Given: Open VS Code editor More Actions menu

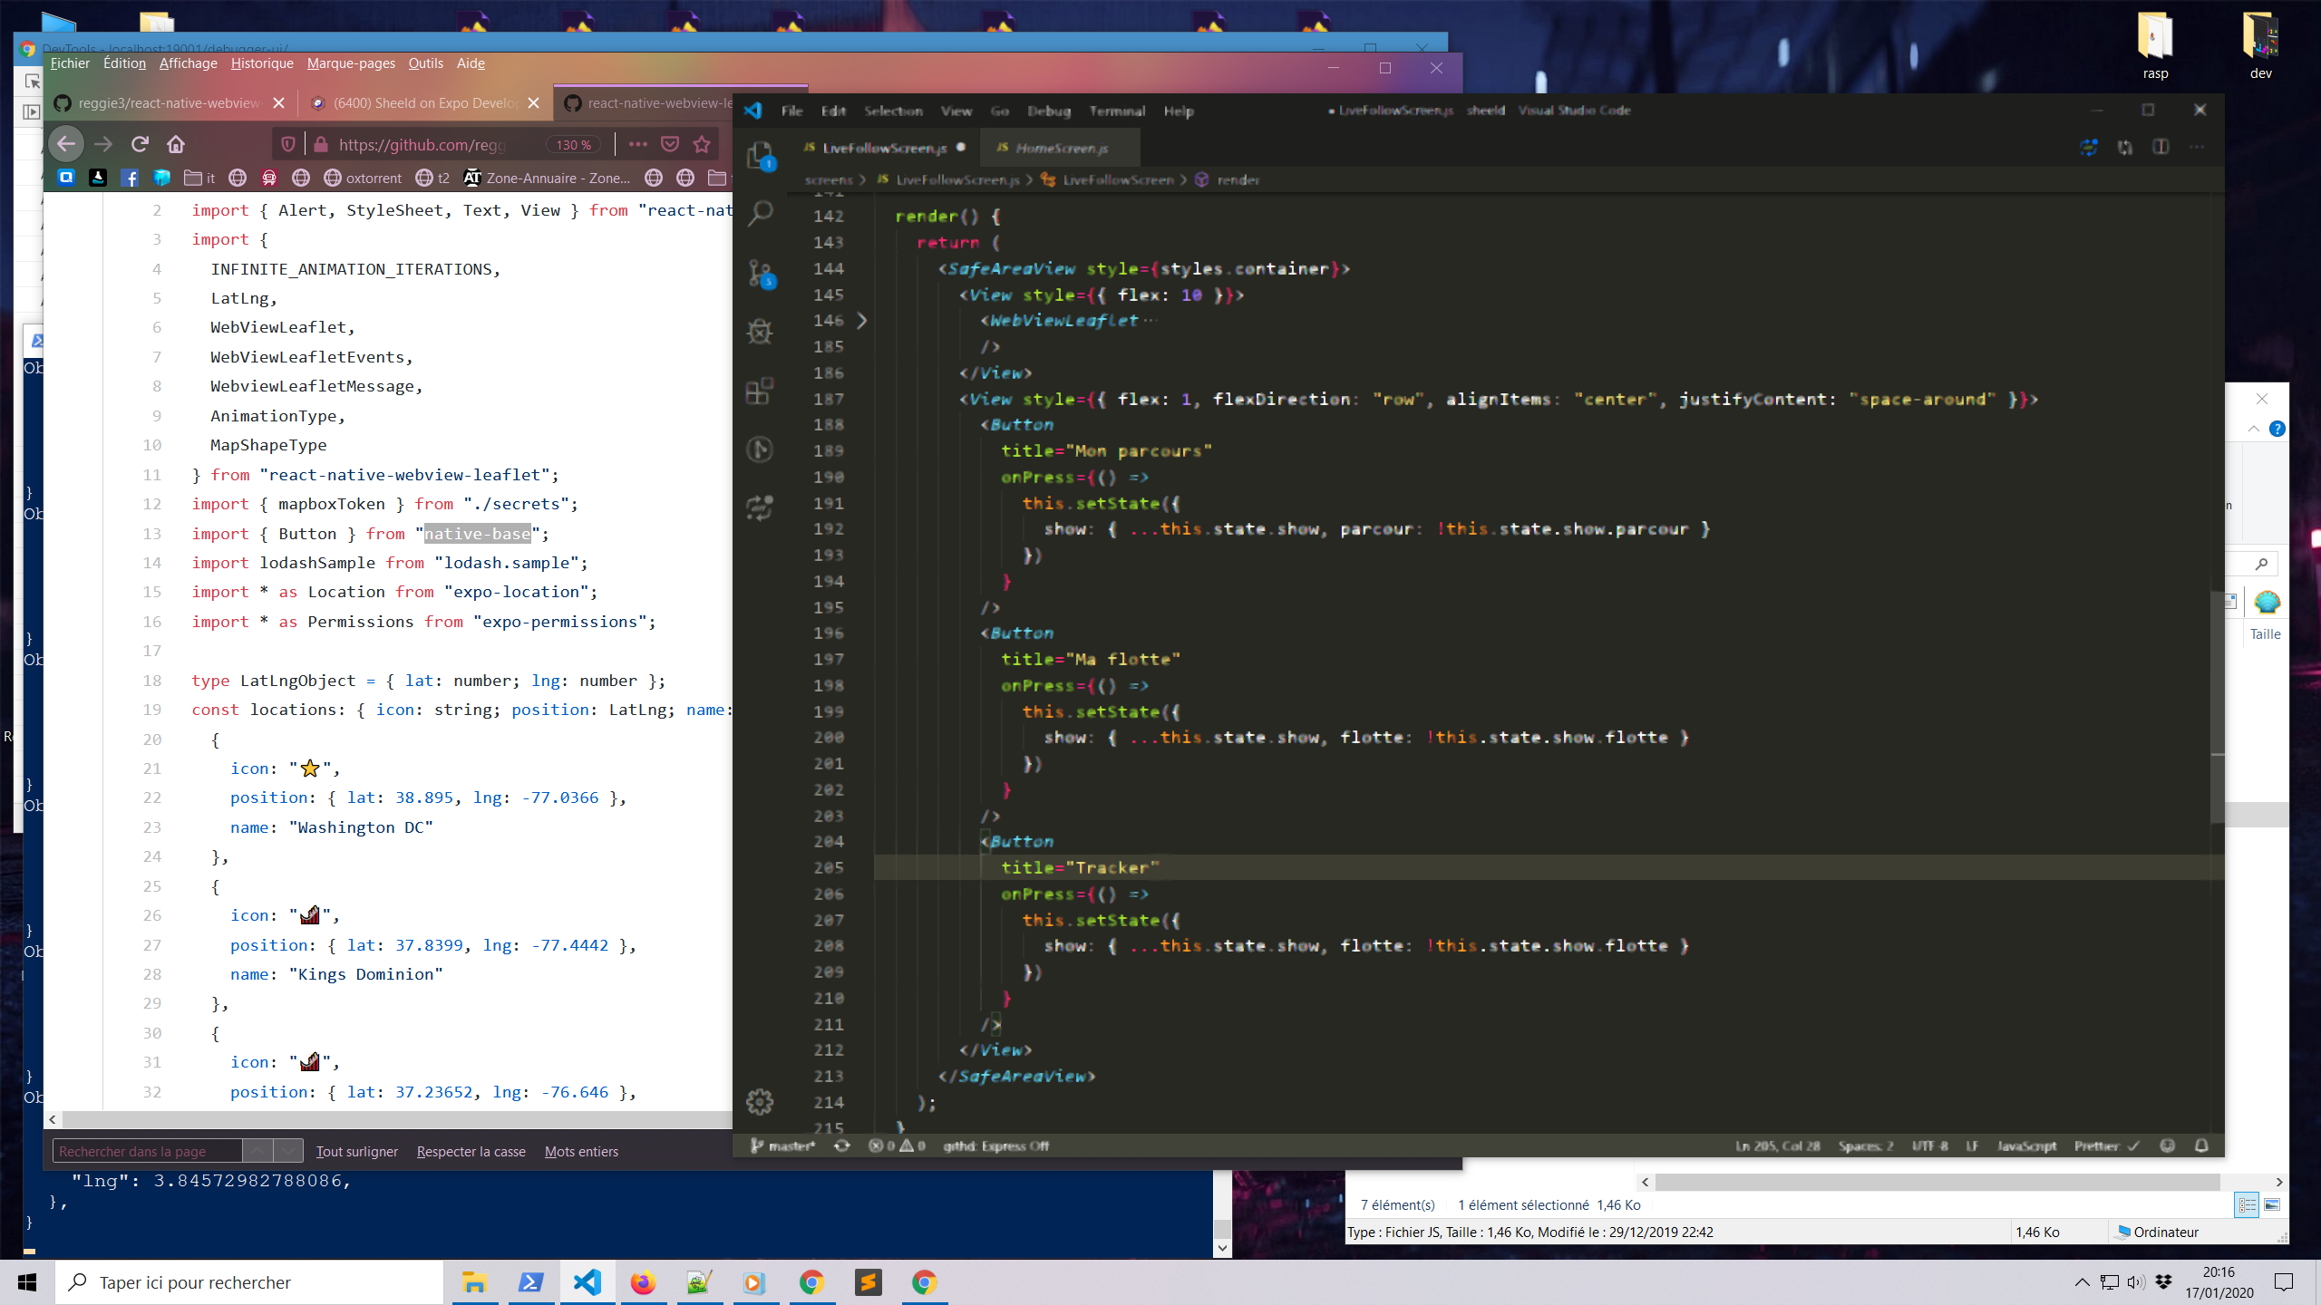Looking at the screenshot, I should coord(2197,147).
